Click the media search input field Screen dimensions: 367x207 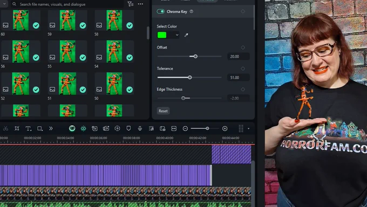tap(68, 4)
